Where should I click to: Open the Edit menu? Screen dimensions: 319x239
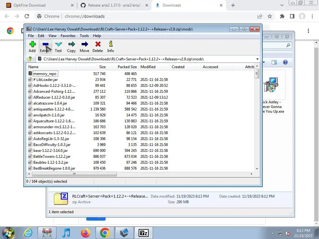click(x=41, y=36)
